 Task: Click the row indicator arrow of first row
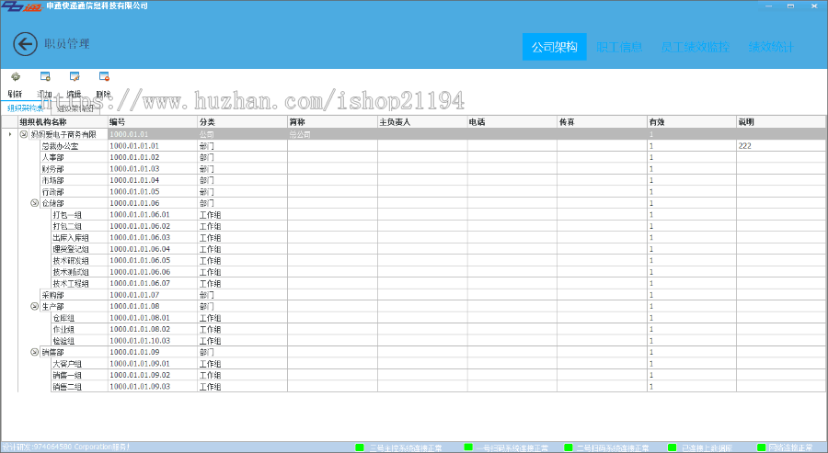coord(9,134)
